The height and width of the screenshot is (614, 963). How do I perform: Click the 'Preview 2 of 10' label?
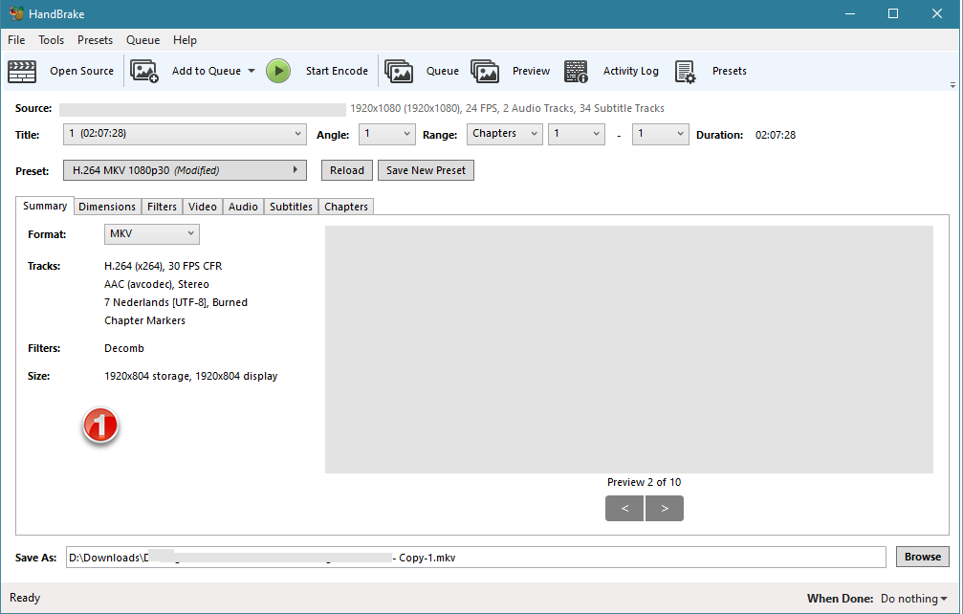(x=645, y=483)
